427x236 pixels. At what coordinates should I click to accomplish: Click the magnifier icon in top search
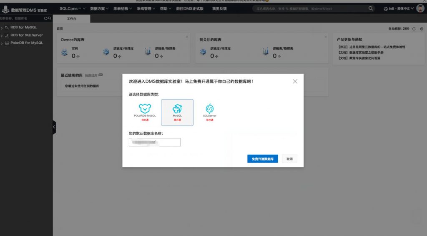pos(371,8)
